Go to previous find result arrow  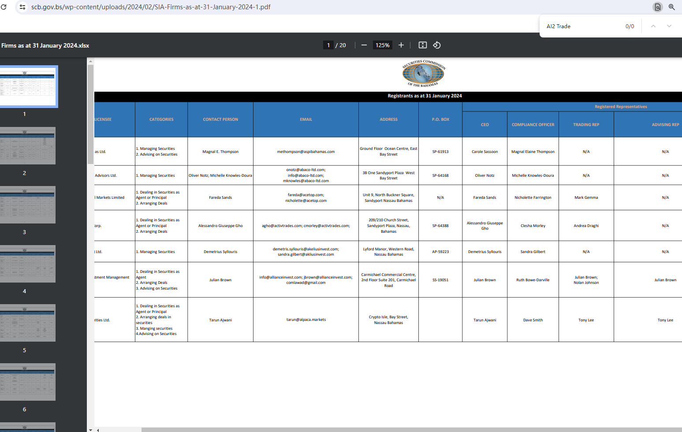(653, 26)
